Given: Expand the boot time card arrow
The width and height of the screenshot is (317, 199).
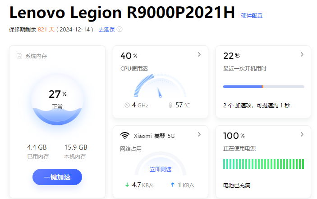Looking at the screenshot, I should 302,54.
